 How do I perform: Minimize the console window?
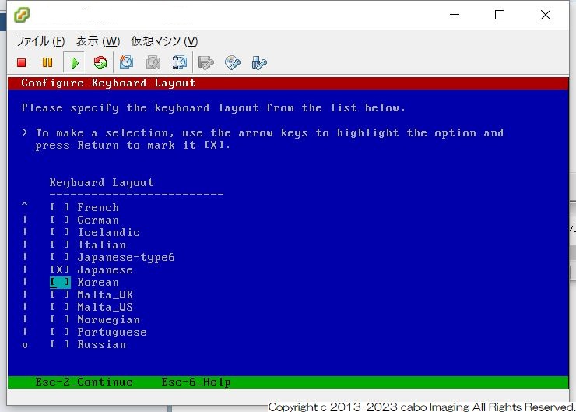click(x=455, y=15)
